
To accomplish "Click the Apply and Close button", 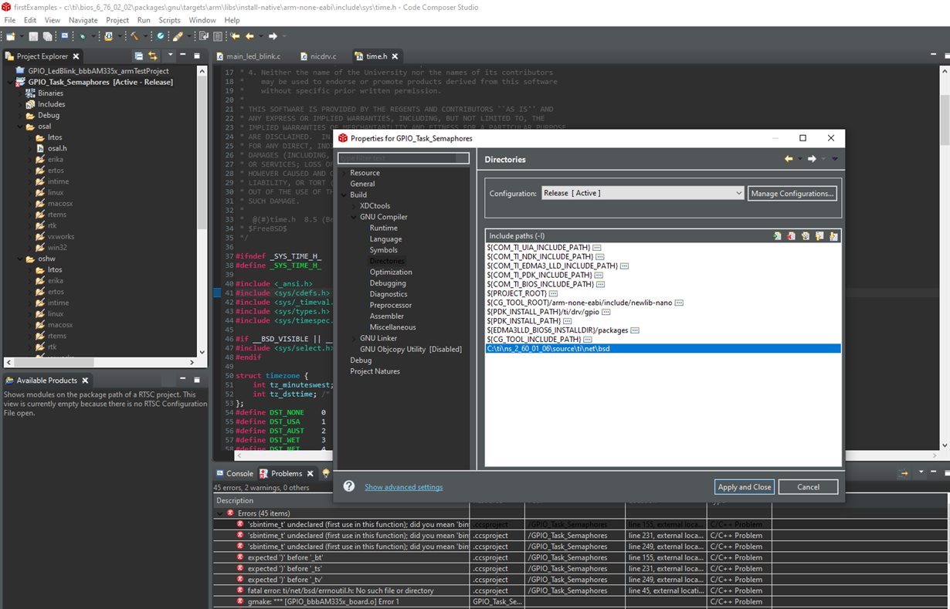I will coord(744,487).
